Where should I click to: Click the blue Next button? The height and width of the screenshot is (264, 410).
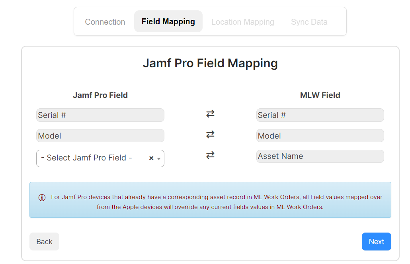(x=376, y=242)
